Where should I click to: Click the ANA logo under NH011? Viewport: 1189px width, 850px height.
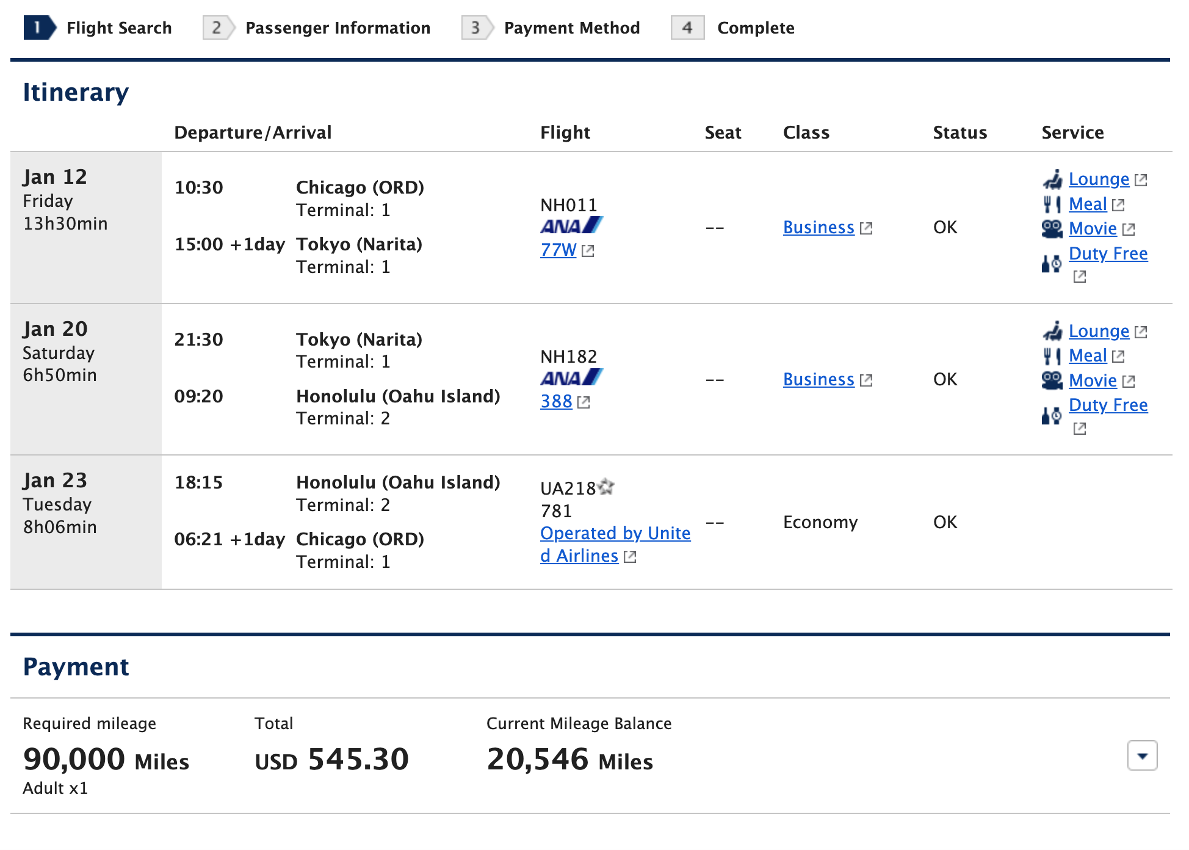click(571, 225)
